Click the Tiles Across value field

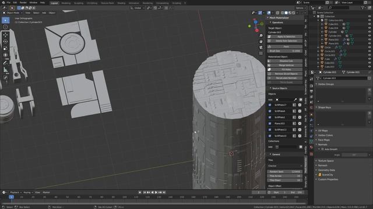point(285,176)
